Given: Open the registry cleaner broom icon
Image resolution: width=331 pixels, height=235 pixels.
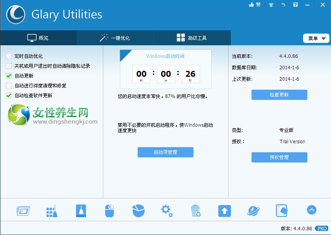Looking at the screenshot, I should click(x=52, y=211).
